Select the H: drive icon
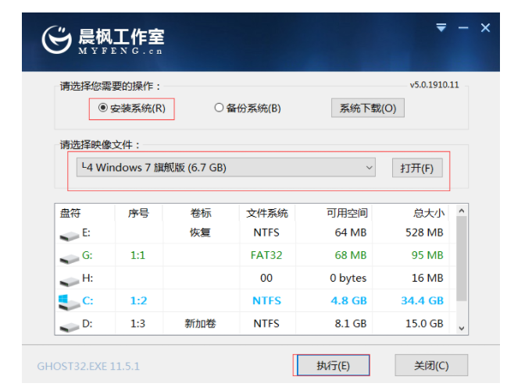The image size is (532, 387). (x=70, y=281)
